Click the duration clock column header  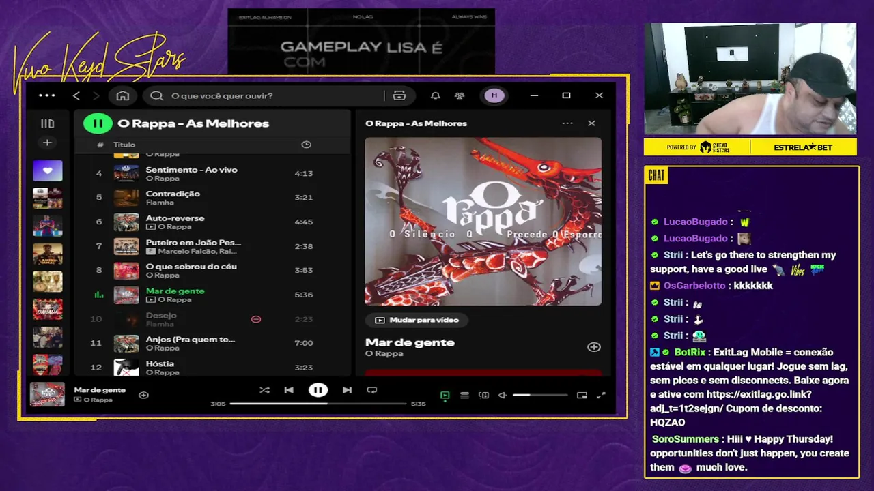[306, 145]
